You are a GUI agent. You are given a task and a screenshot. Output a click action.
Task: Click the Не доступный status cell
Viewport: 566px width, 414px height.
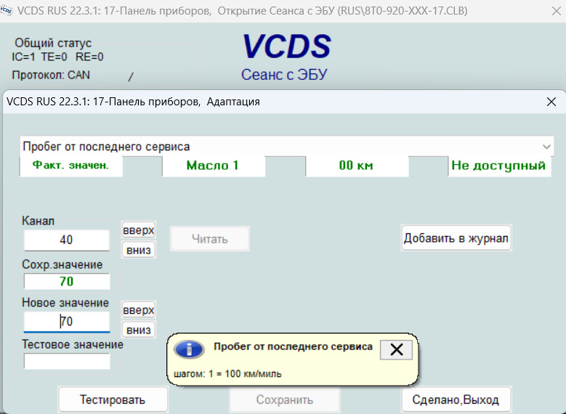499,166
